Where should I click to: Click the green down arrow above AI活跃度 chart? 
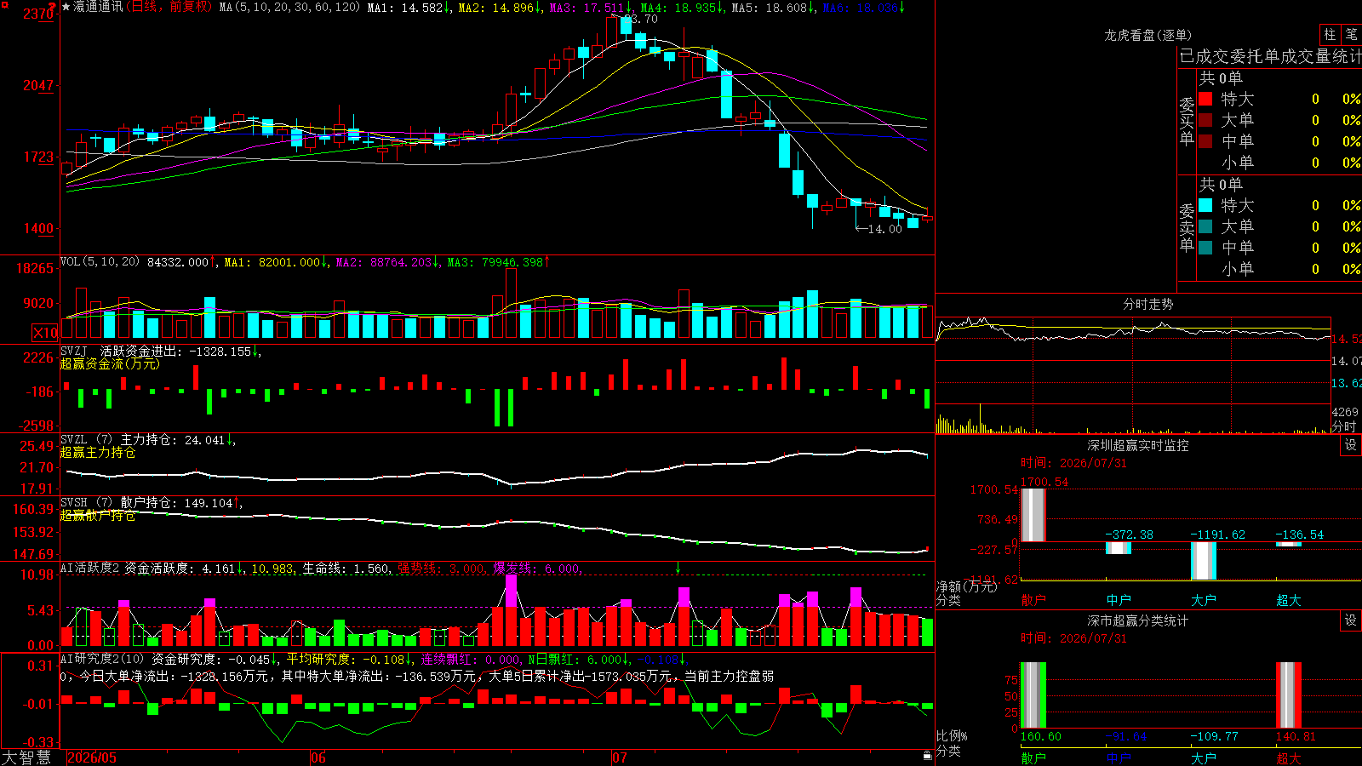[x=678, y=568]
